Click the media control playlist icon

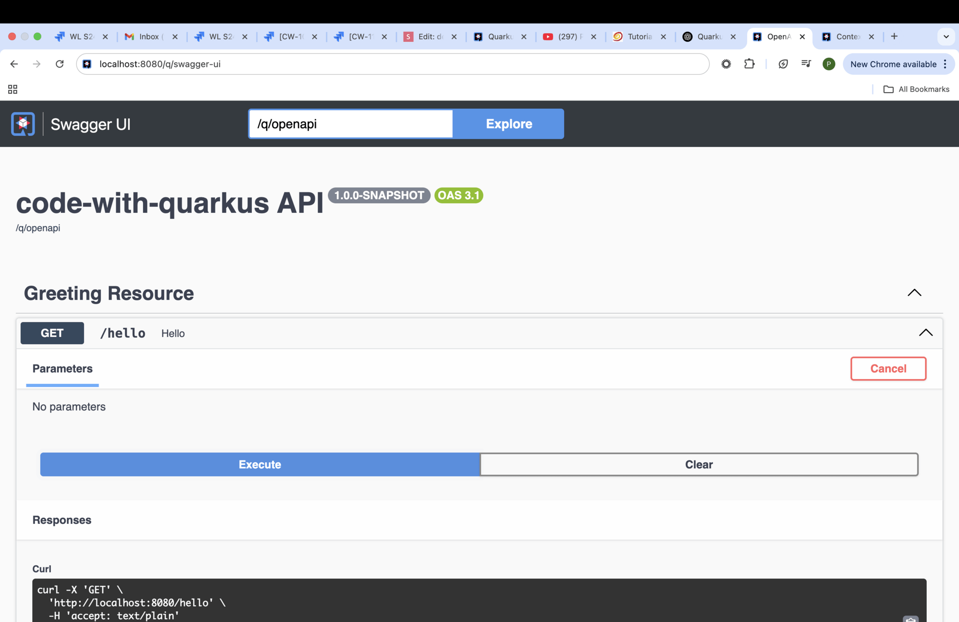(806, 64)
